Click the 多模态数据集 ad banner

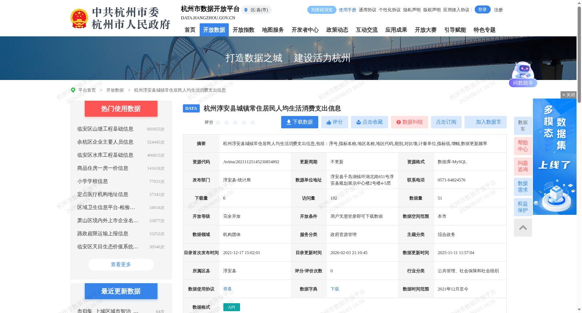(x=555, y=157)
